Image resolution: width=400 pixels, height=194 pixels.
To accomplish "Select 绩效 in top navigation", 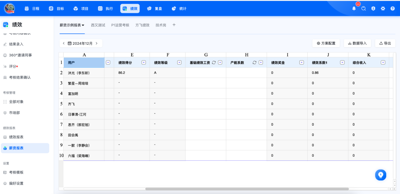I will pyautogui.click(x=130, y=8).
